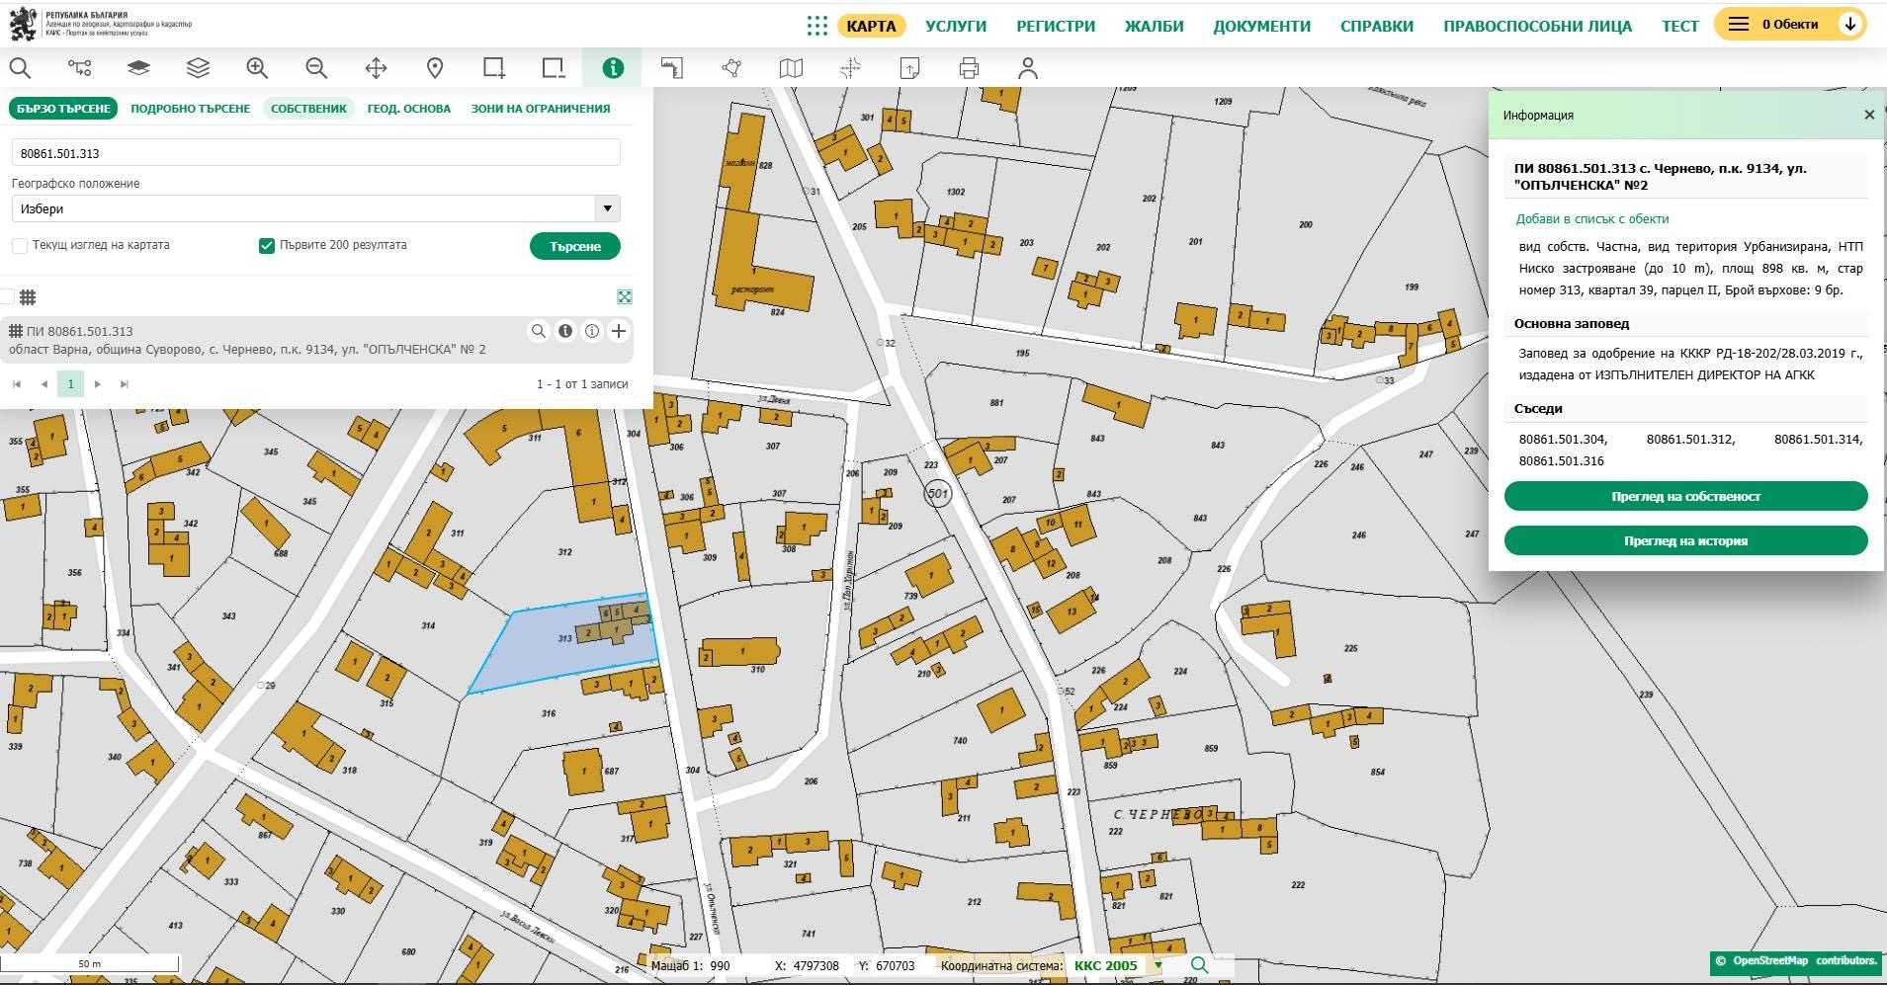Screen dimensions: 1887x985
Task: Click the Търсене search button
Action: (x=575, y=246)
